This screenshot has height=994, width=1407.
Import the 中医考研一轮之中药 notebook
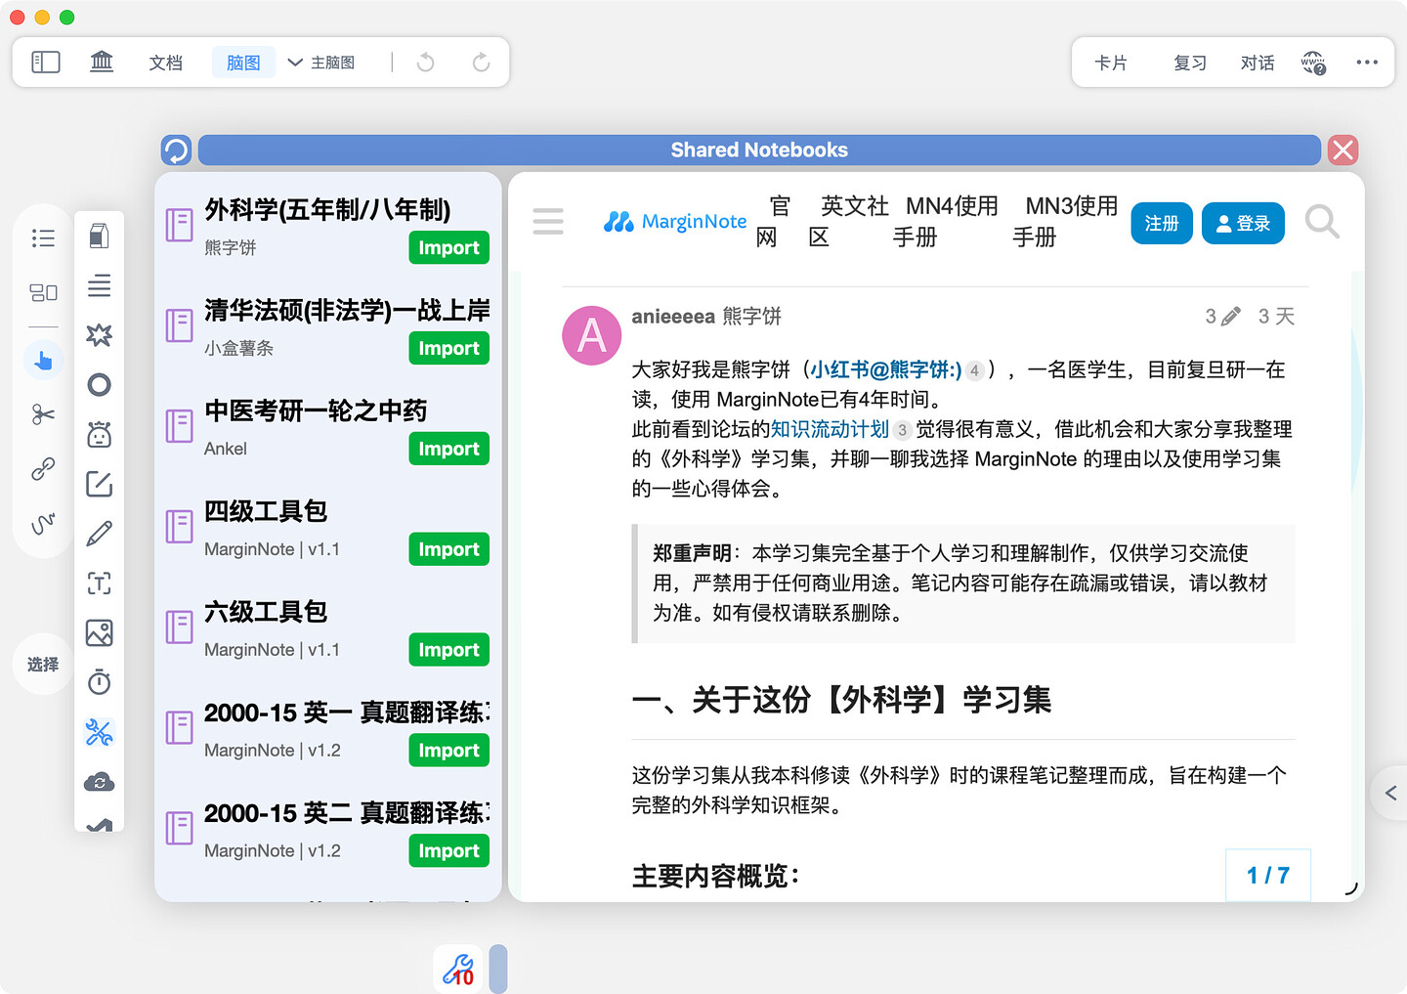coord(449,449)
